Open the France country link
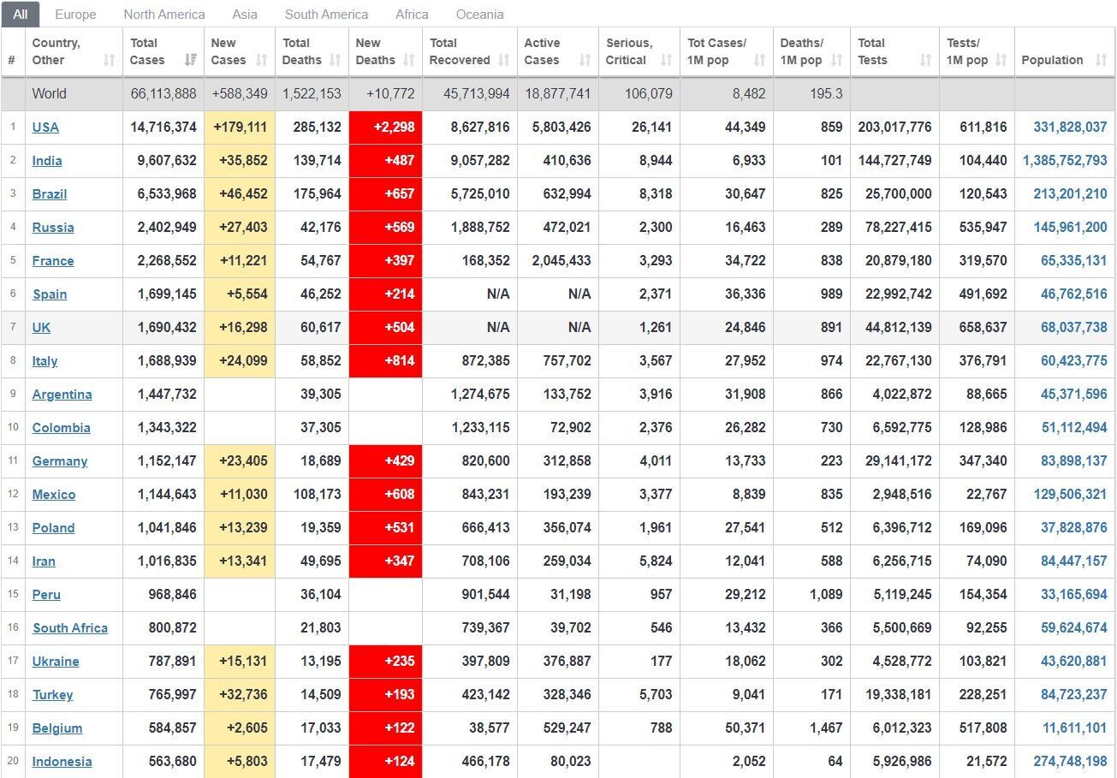The image size is (1117, 778). pos(53,261)
